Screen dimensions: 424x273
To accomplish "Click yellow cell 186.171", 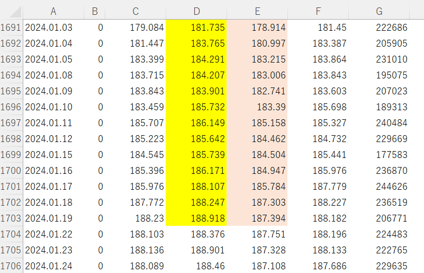I will [196, 171].
